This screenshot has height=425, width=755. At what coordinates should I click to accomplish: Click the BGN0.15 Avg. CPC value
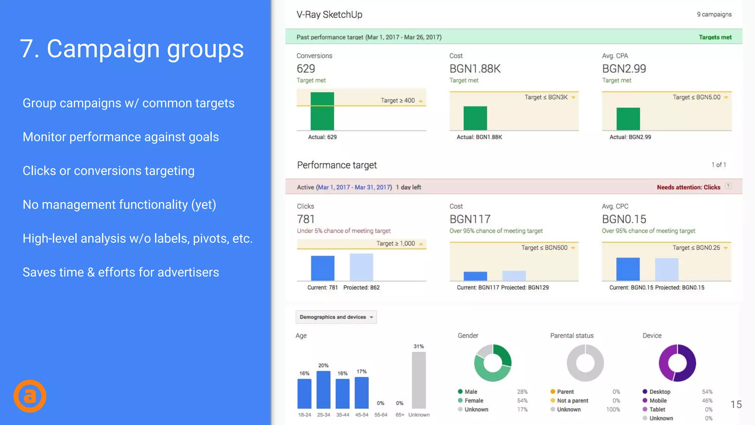[624, 219]
